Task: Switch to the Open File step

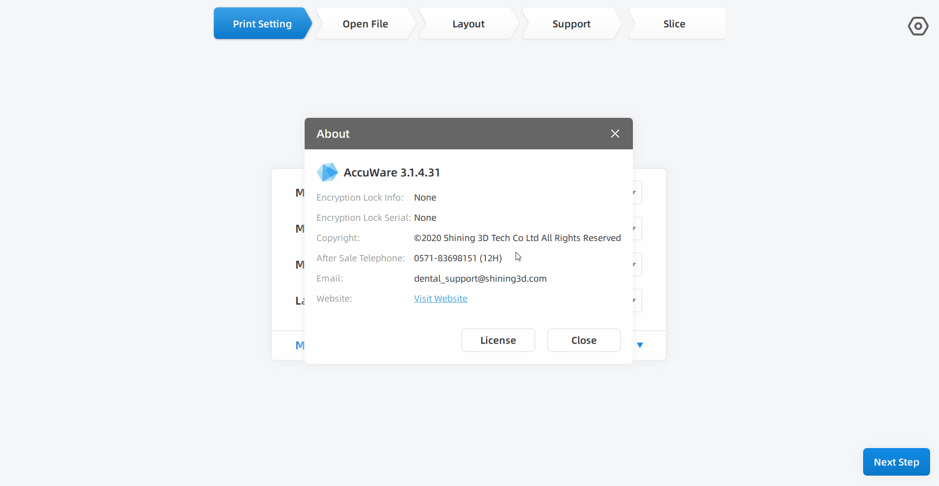Action: (365, 24)
